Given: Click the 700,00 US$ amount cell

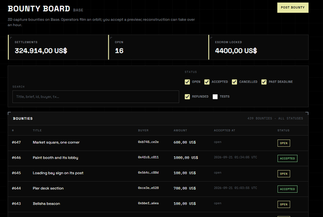Looking at the screenshot, I should pyautogui.click(x=185, y=188).
